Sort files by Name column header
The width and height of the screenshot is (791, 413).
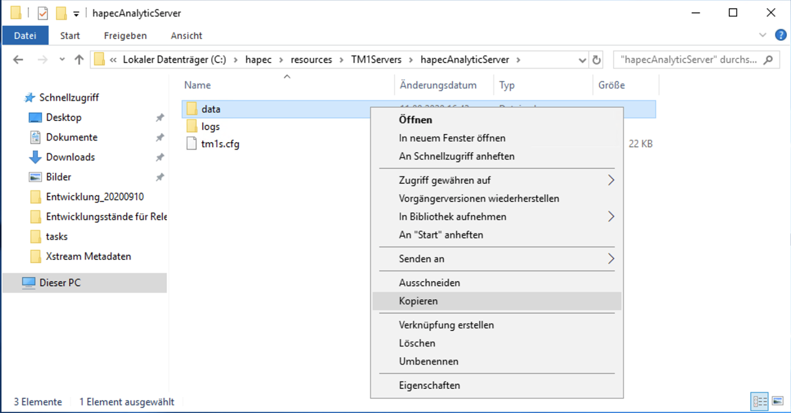(198, 85)
